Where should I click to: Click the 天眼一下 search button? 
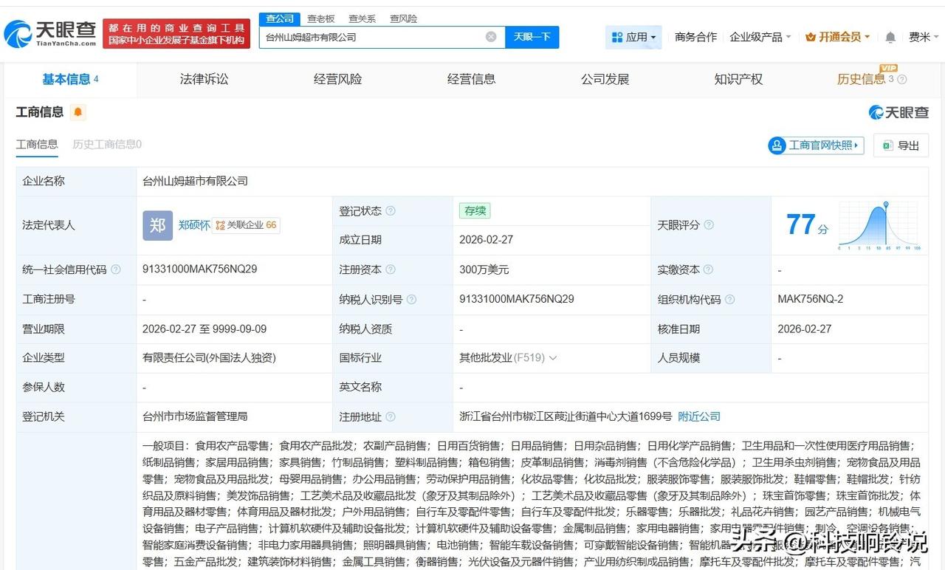(532, 36)
